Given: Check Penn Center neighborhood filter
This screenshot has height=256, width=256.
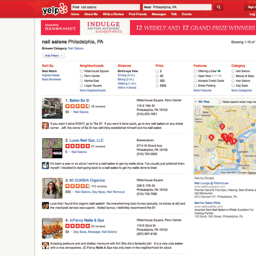Looking at the screenshot, I should click(81, 76).
